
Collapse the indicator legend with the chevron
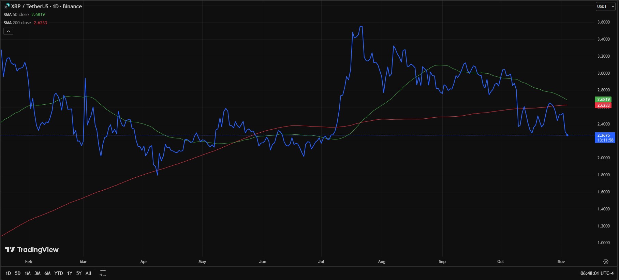8,31
